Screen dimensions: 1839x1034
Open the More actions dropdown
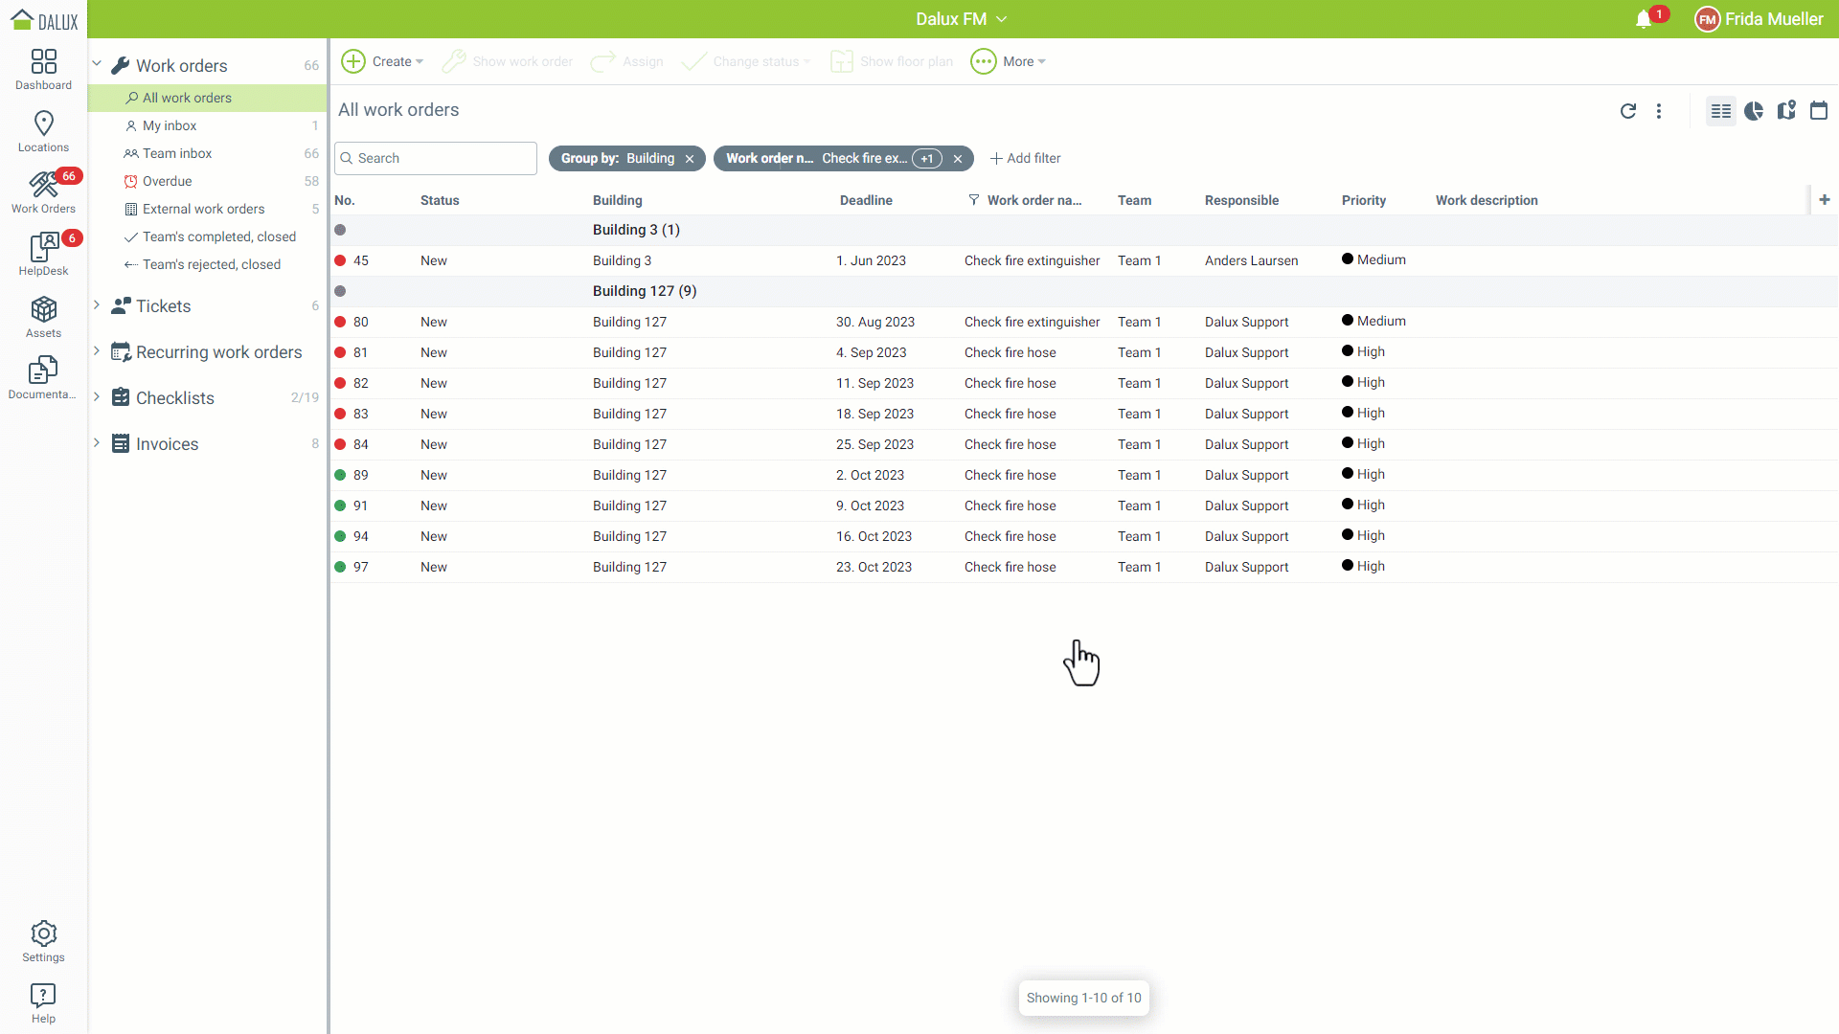(x=1009, y=61)
